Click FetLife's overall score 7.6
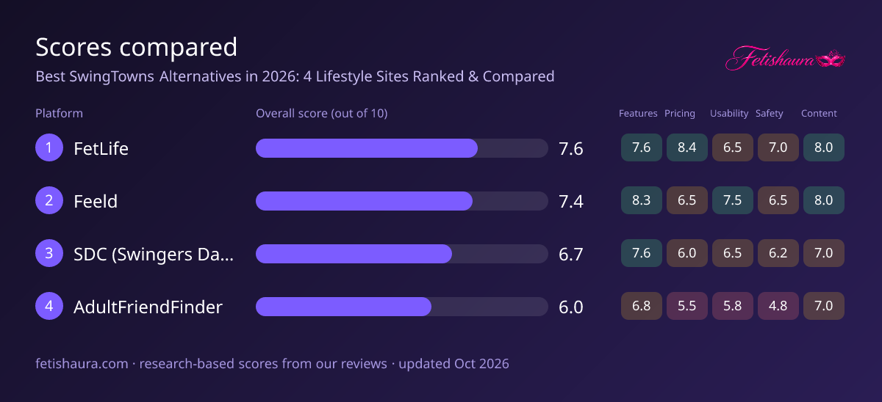This screenshot has height=402, width=882. tap(571, 149)
